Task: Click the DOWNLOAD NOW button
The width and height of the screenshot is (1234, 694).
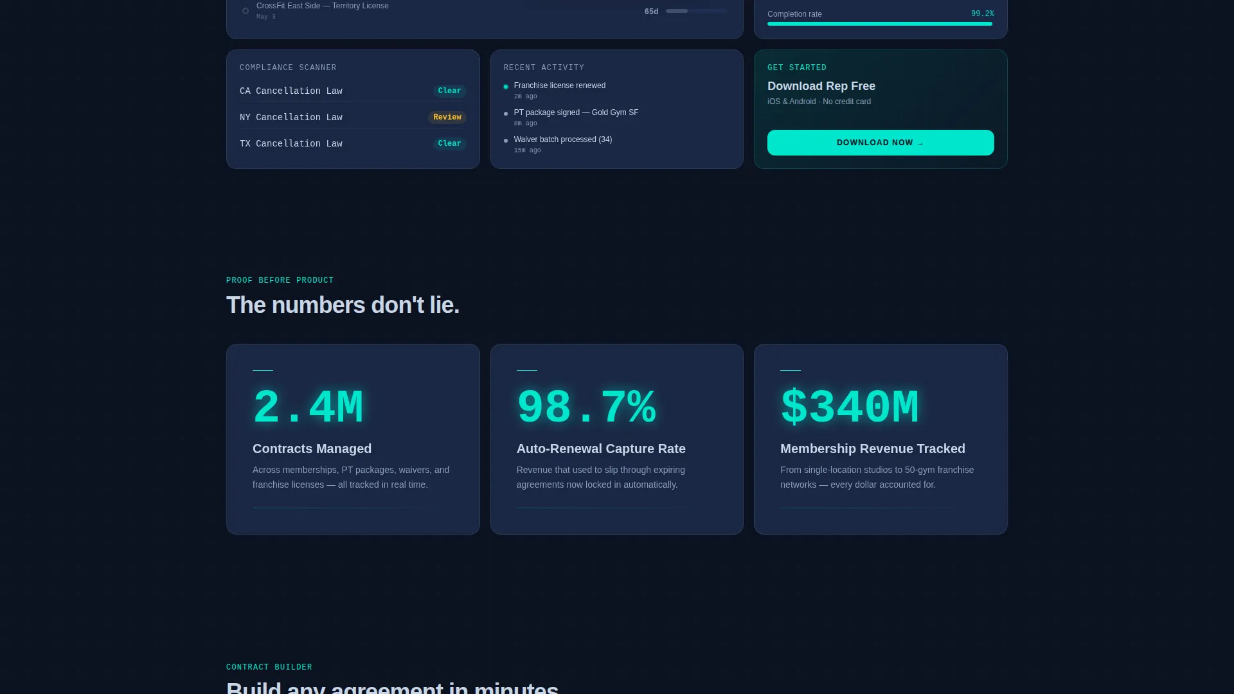Action: 881,143
